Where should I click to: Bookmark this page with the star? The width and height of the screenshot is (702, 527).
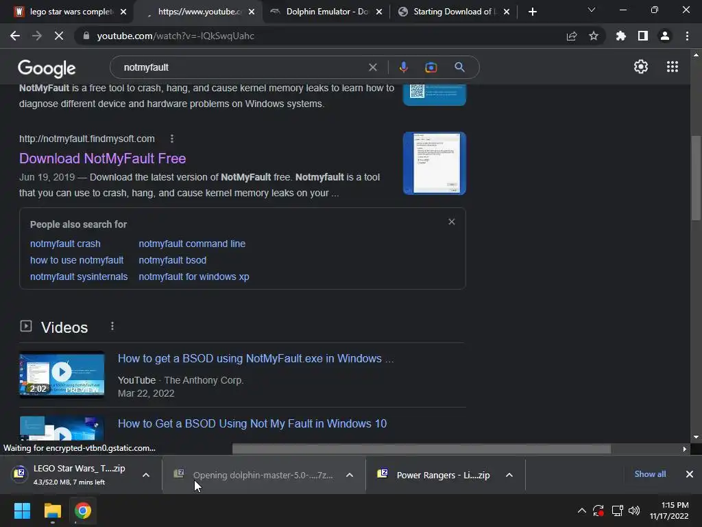(x=594, y=36)
